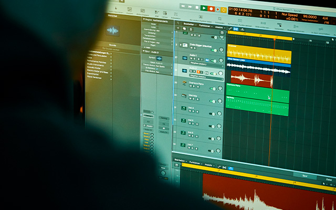Mute the Audio 1 track
The image size is (336, 210).
coord(191,58)
